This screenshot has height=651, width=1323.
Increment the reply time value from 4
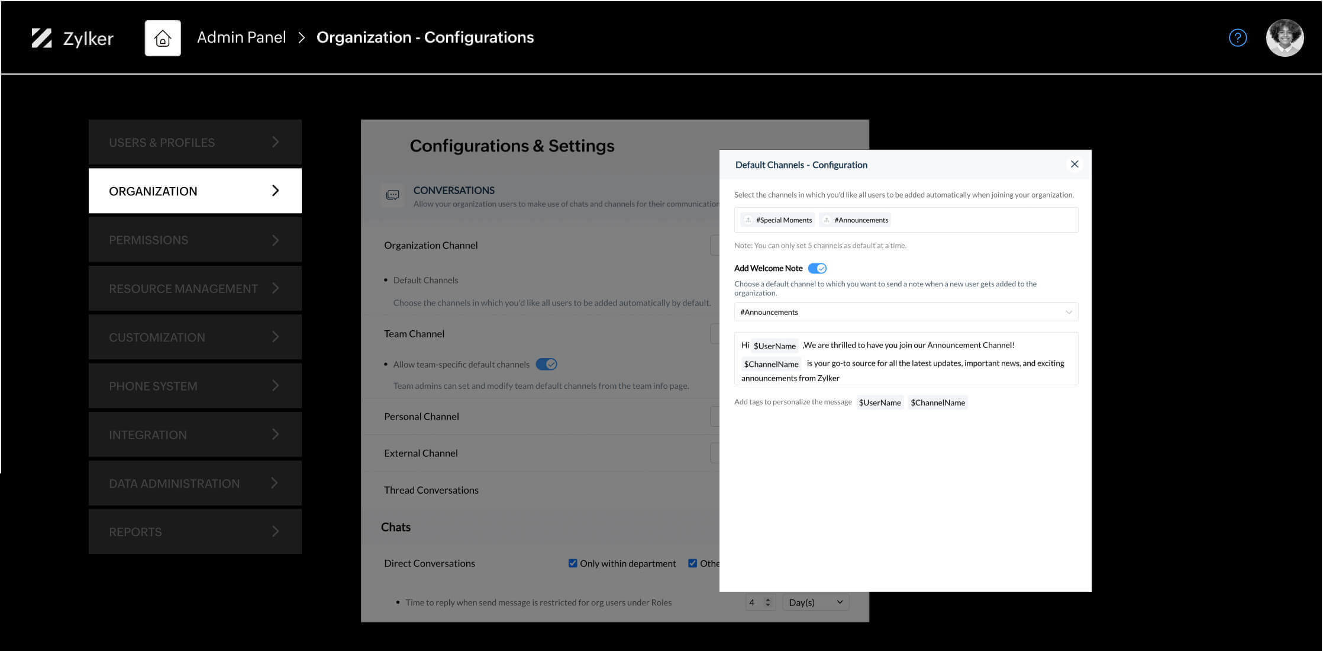[x=767, y=599]
